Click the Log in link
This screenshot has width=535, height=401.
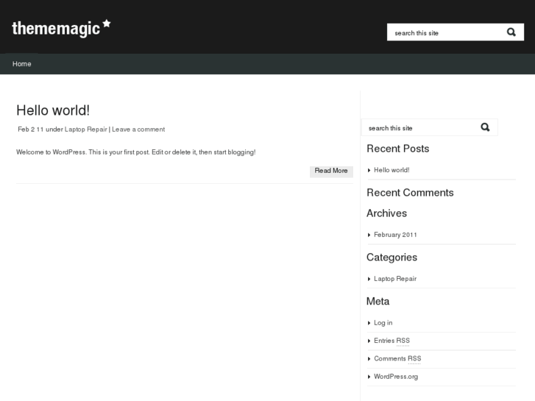coord(383,322)
